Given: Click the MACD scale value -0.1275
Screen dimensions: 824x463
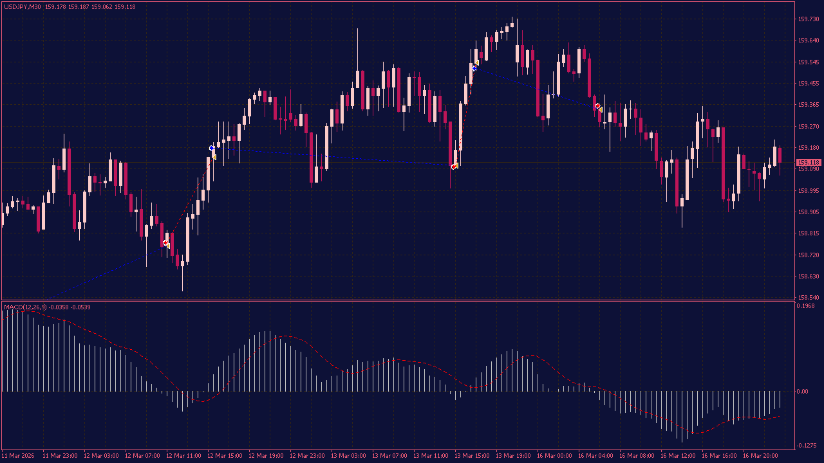Looking at the screenshot, I should (807, 446).
